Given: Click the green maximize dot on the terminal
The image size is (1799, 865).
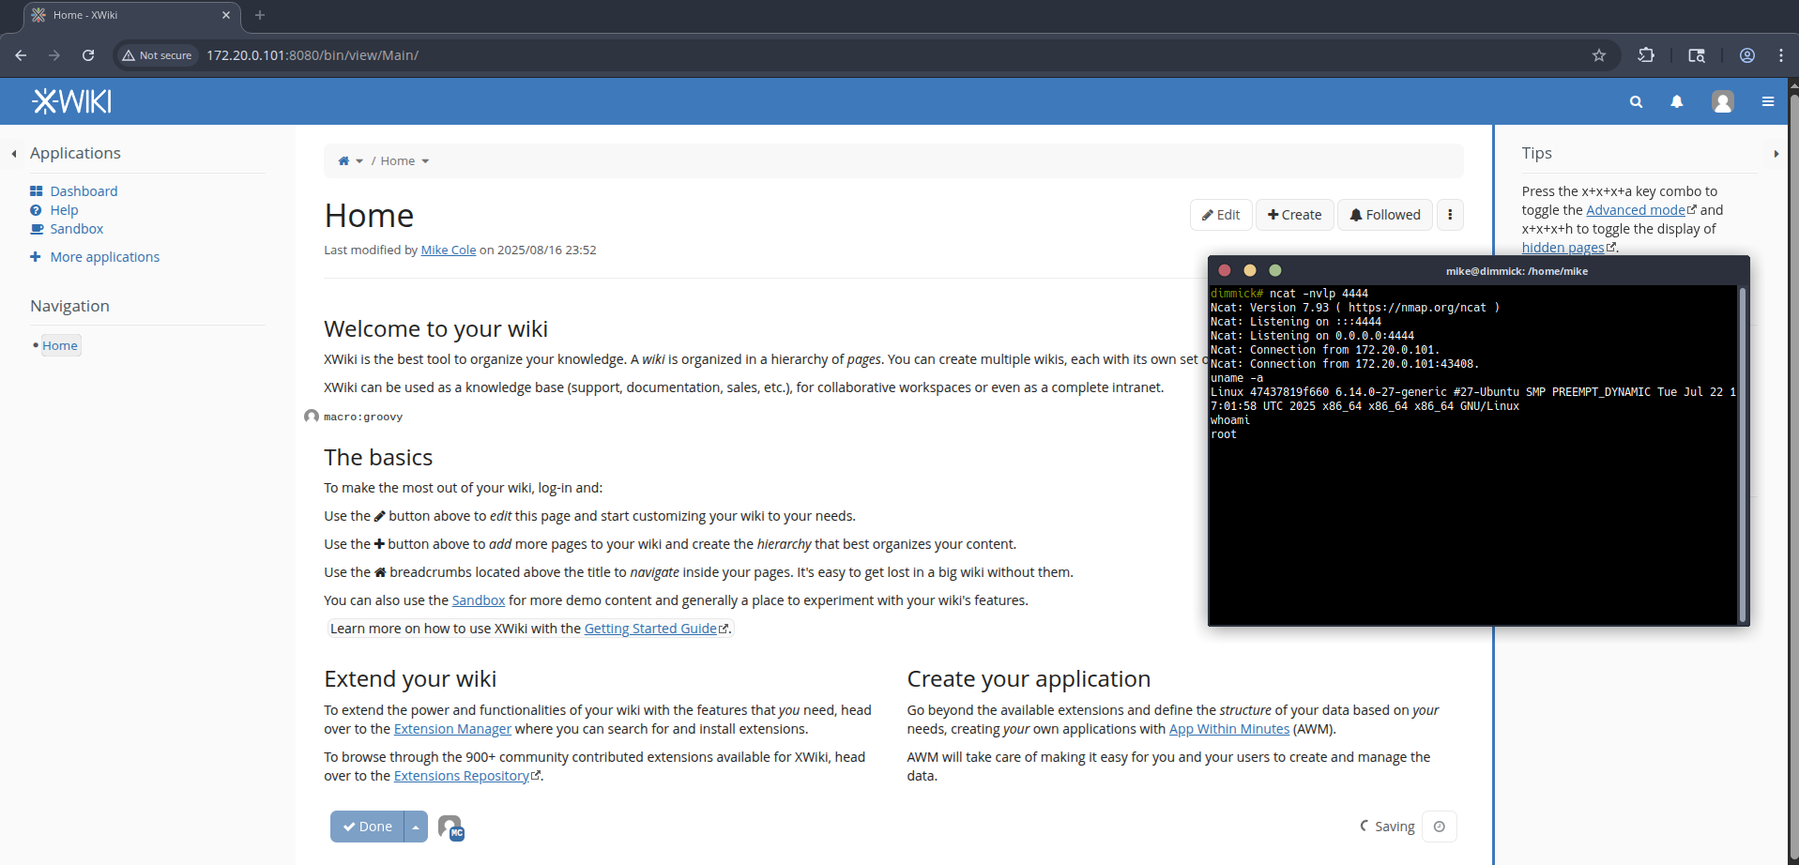Looking at the screenshot, I should pyautogui.click(x=1274, y=270).
